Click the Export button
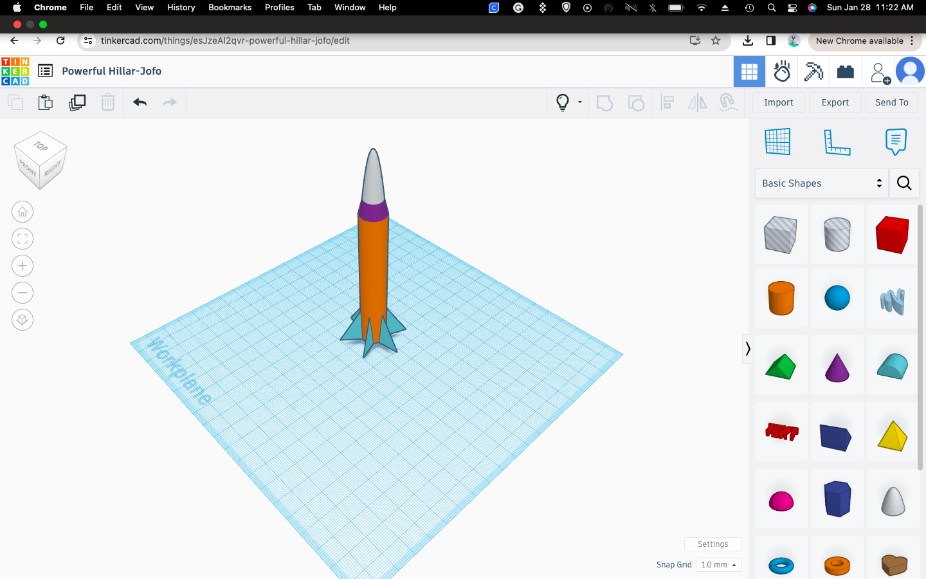This screenshot has width=926, height=579. (835, 102)
